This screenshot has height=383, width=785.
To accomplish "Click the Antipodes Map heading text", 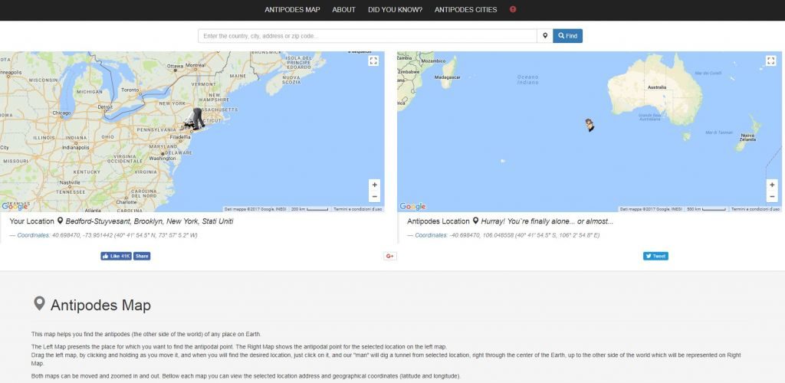I will [100, 305].
